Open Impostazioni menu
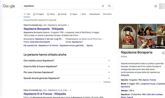This screenshot has width=165, height=98. [95, 14]
